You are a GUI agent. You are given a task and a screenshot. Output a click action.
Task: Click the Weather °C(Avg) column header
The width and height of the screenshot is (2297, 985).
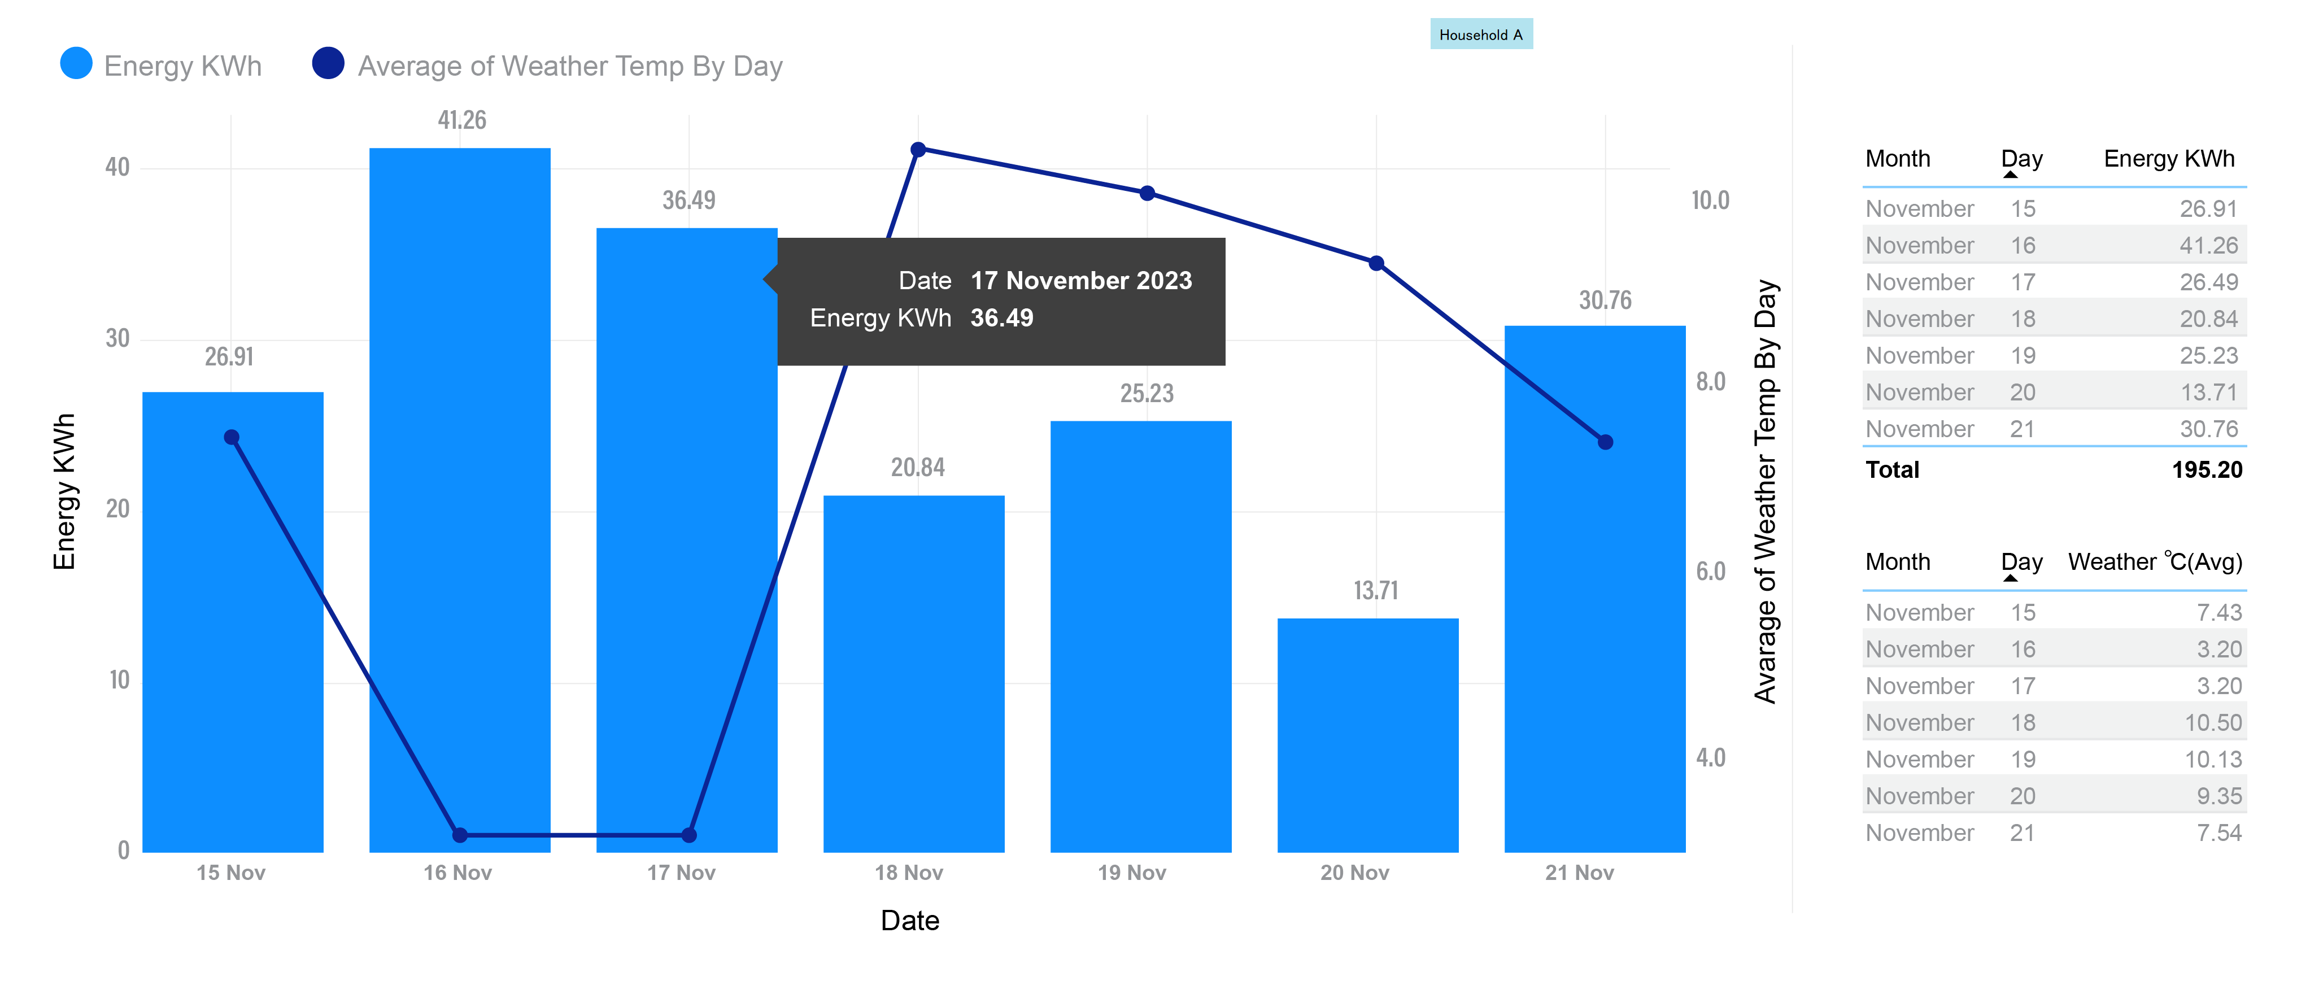2154,563
